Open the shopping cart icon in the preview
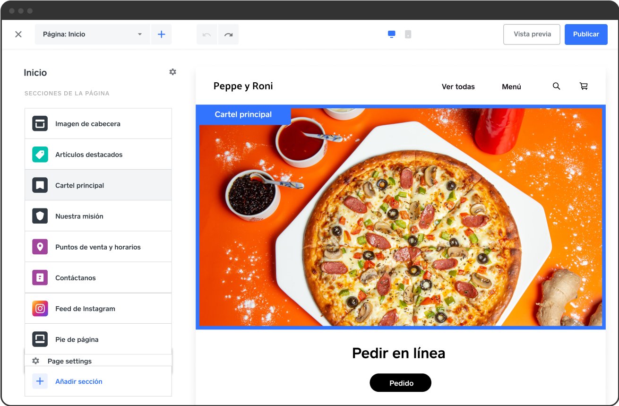The image size is (619, 406). pyautogui.click(x=584, y=86)
